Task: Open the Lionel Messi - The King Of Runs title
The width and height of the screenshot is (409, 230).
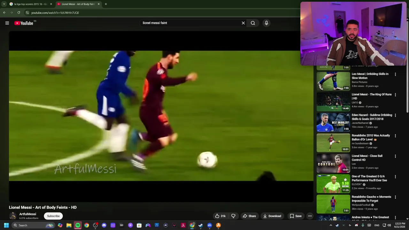Action: [372, 96]
